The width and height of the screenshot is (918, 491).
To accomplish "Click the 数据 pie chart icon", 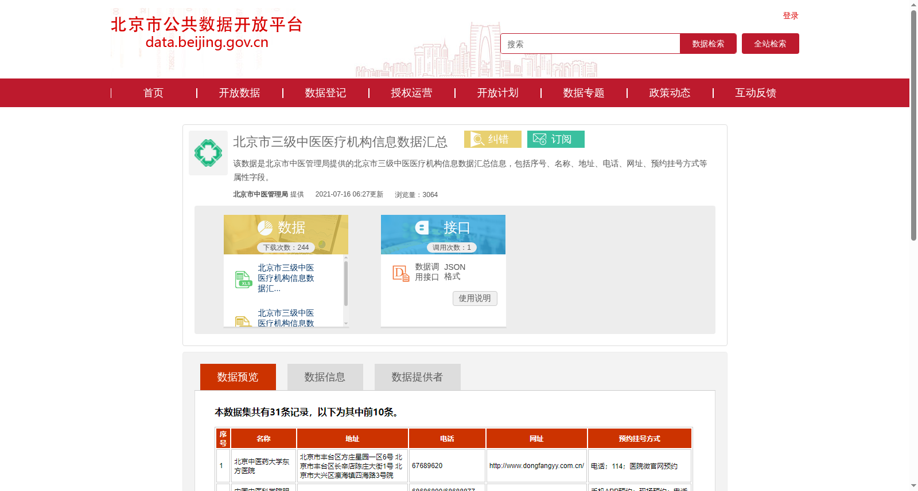I will coord(265,228).
